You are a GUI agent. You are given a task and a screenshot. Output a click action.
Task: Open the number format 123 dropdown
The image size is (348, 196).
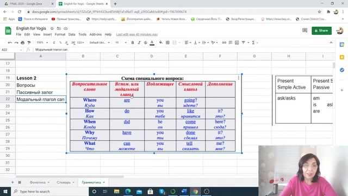(80, 42)
